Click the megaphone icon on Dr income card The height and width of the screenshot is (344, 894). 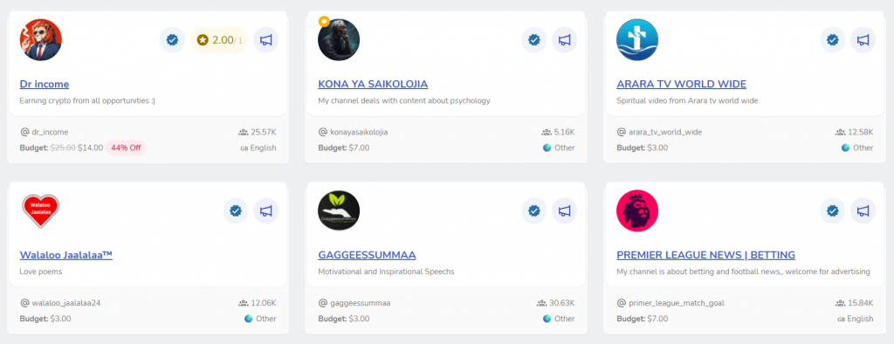pyautogui.click(x=265, y=40)
